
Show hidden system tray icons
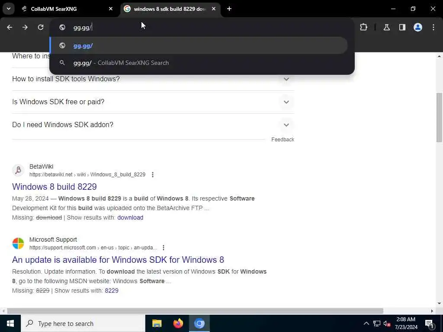[x=366, y=323]
